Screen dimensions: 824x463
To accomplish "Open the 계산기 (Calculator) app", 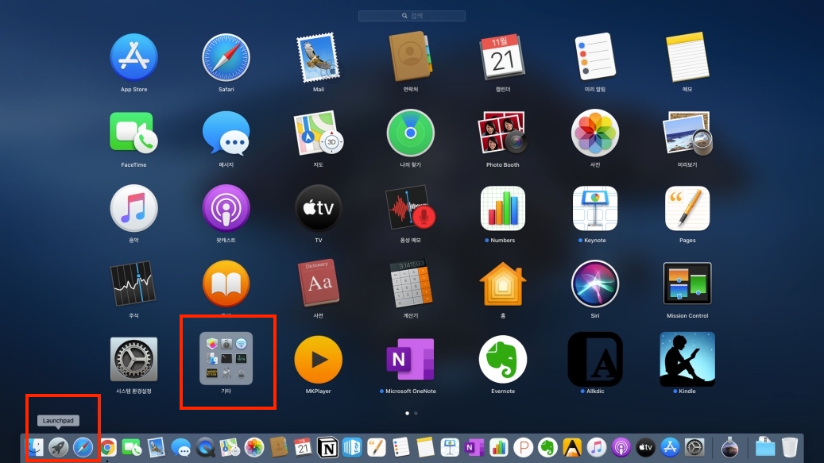I will click(411, 284).
